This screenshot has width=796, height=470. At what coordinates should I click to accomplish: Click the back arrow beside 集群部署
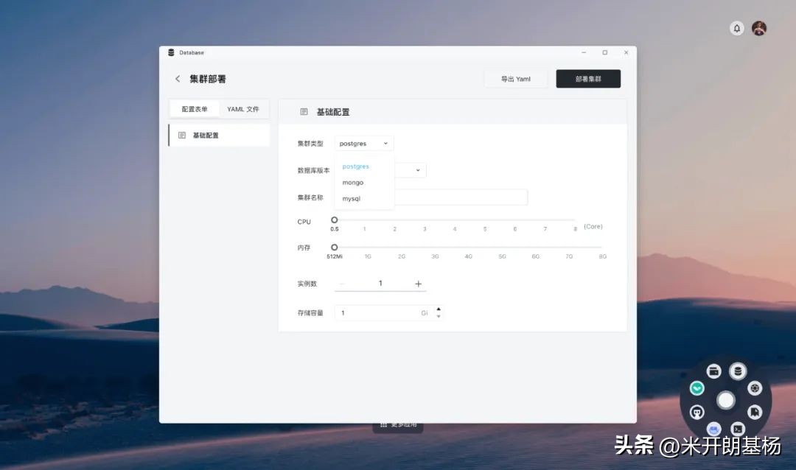click(178, 78)
